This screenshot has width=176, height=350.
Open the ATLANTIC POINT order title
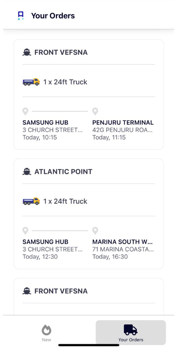(x=63, y=172)
